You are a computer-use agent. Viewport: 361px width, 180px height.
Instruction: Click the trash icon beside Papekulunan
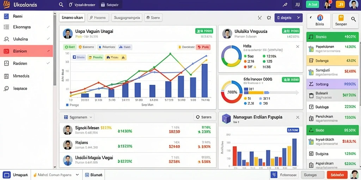point(311,49)
